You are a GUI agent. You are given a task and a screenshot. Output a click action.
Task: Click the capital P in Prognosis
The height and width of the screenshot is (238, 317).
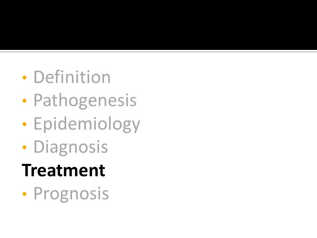[x=38, y=193]
